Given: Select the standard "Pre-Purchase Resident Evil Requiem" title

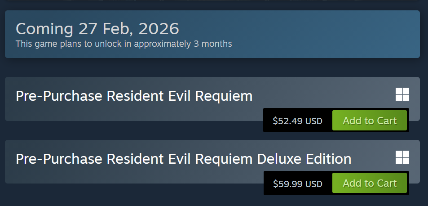Looking at the screenshot, I should point(134,96).
